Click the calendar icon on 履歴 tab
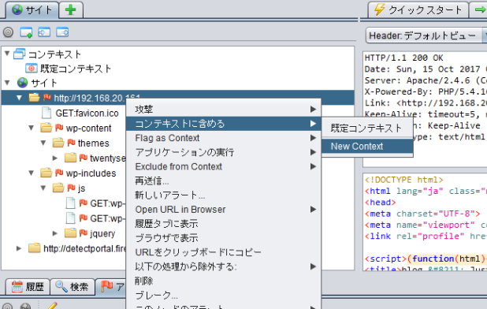487x309 pixels. click(x=17, y=286)
